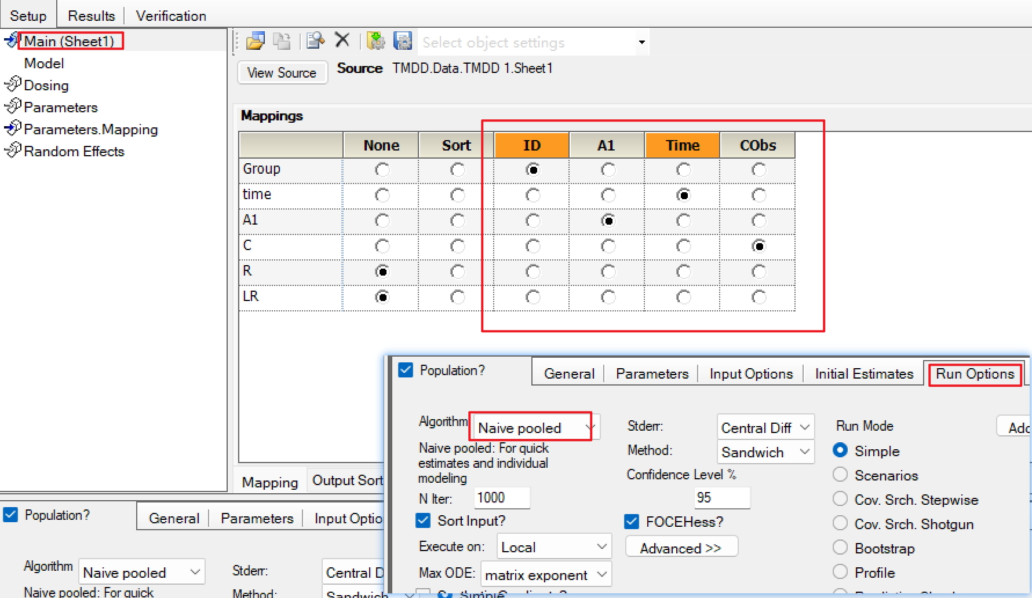Click the View Source button
Image resolution: width=1032 pixels, height=598 pixels.
click(x=282, y=72)
